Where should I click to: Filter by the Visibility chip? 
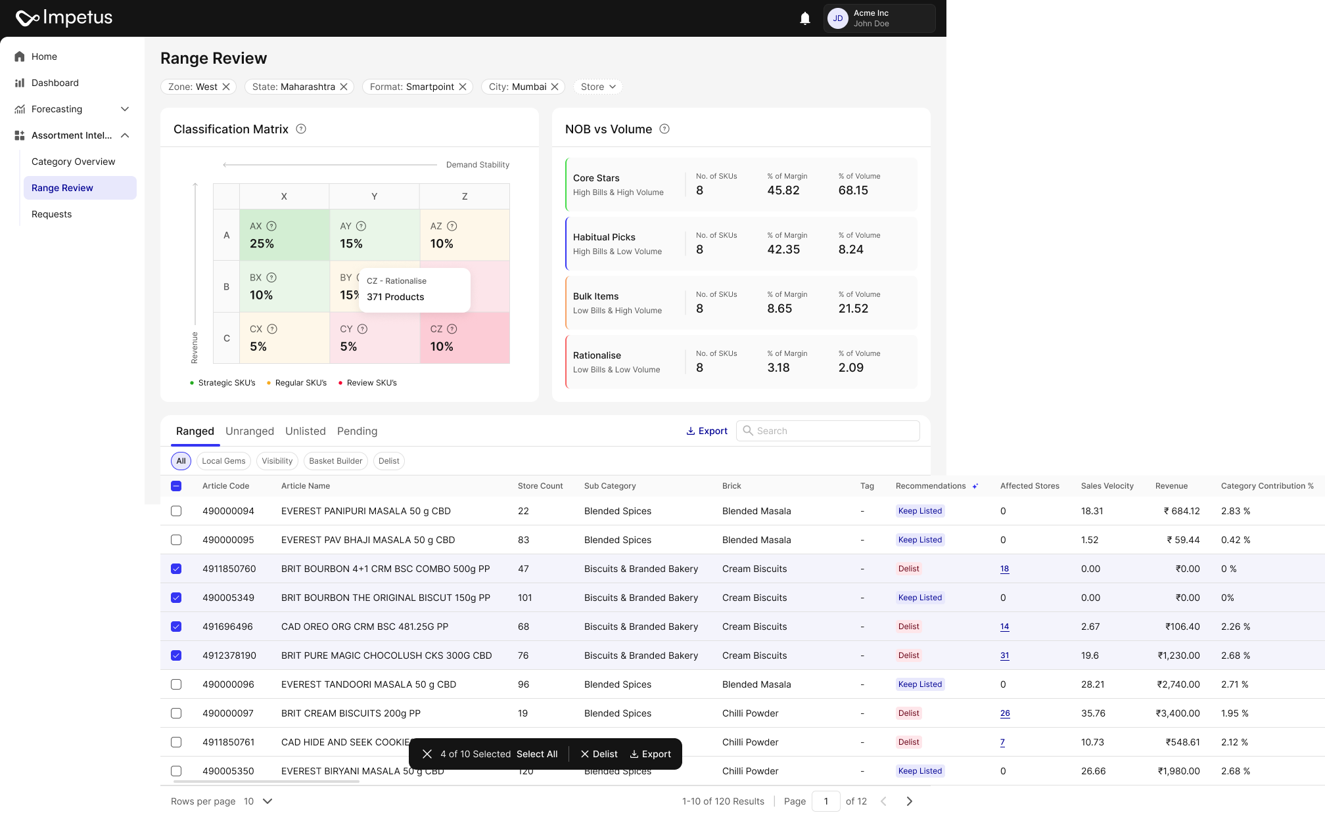pyautogui.click(x=277, y=461)
